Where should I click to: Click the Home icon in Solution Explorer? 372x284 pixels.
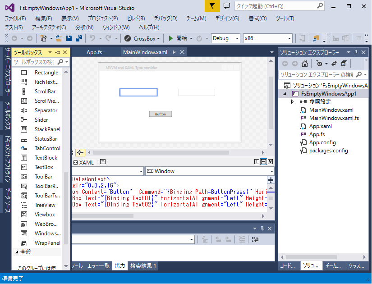coord(305,64)
